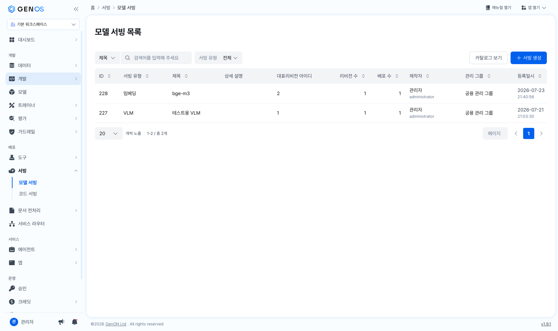The image size is (558, 331).
Task: Open the 제목 search field dropdown
Action: (107, 58)
